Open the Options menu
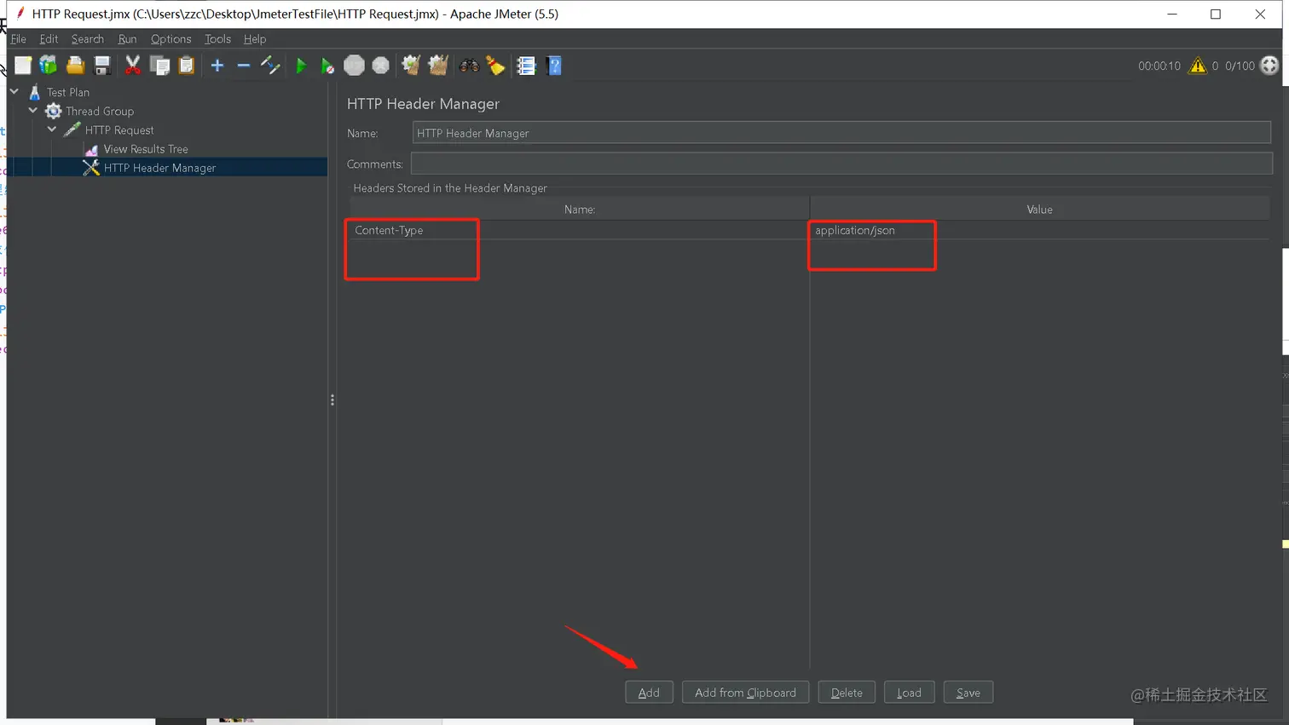Image resolution: width=1289 pixels, height=725 pixels. (171, 39)
